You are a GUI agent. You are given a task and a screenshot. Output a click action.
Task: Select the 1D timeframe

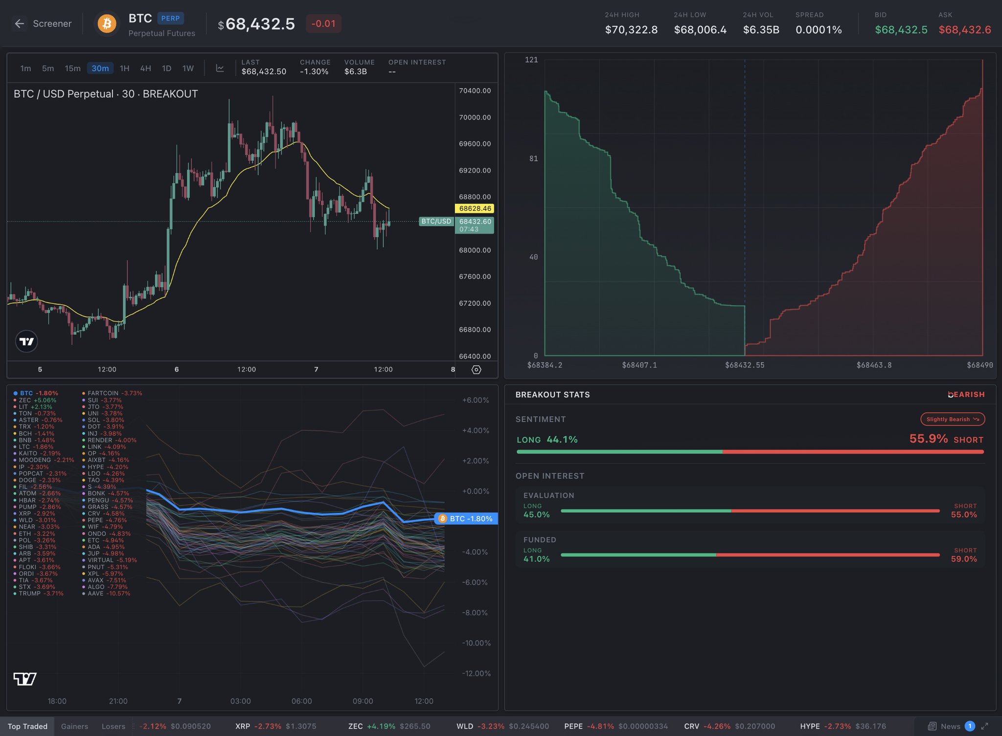pyautogui.click(x=166, y=68)
